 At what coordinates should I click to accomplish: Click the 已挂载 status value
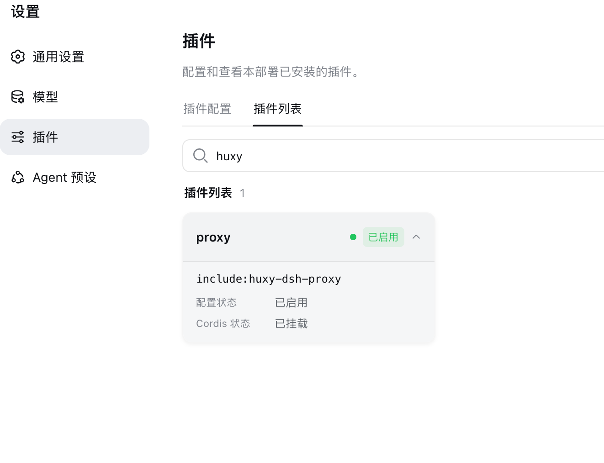(291, 324)
